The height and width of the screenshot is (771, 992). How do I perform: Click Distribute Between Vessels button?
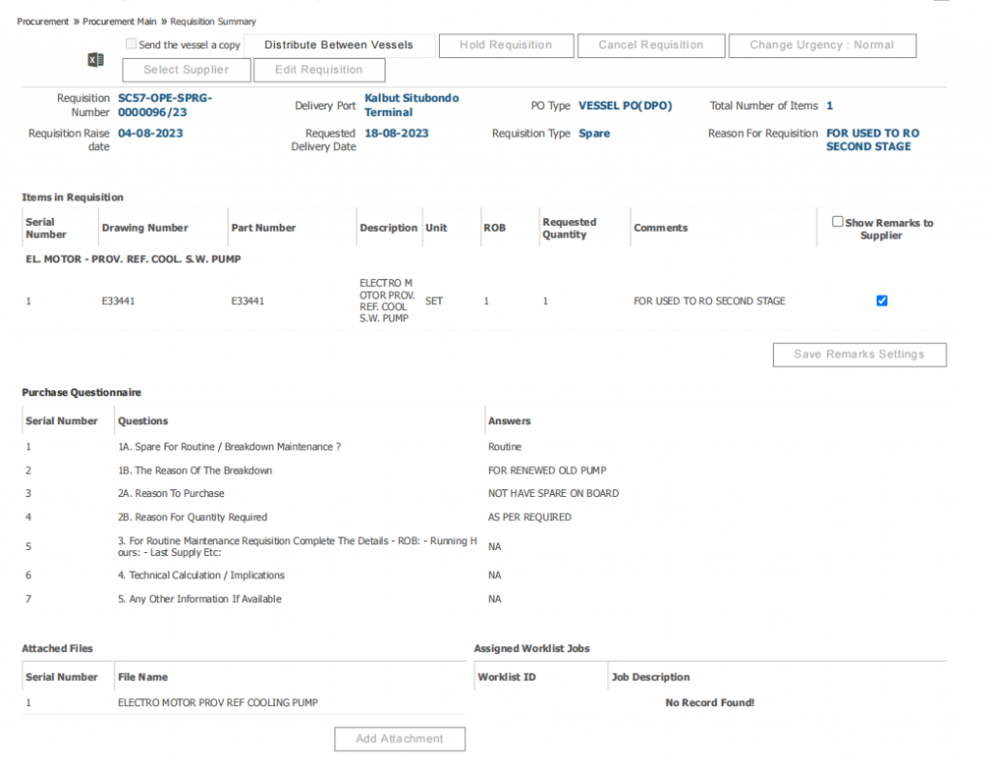[x=338, y=45]
